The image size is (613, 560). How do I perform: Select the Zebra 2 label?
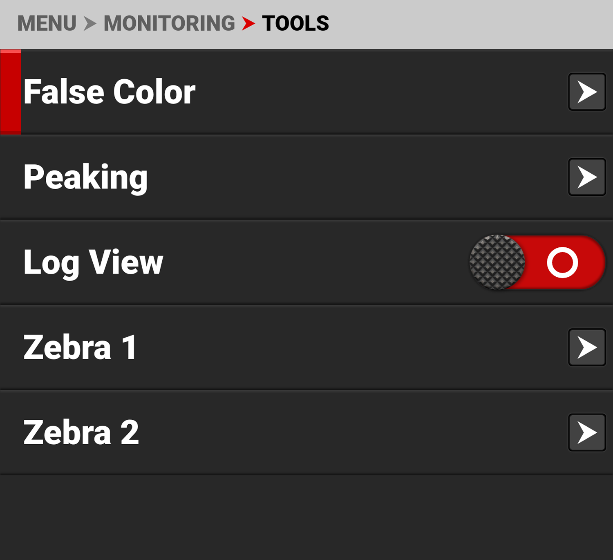pos(81,432)
